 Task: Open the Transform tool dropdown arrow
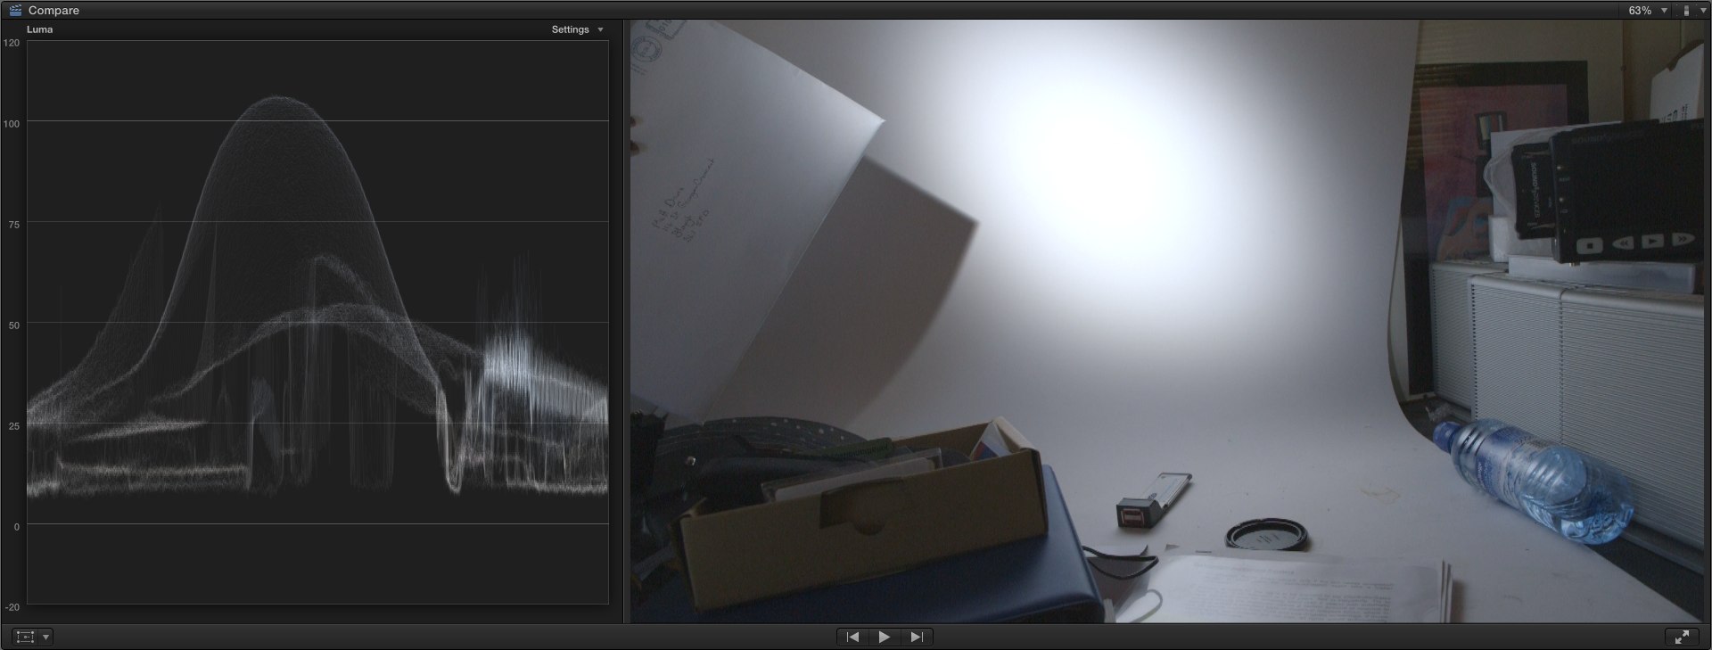46,637
